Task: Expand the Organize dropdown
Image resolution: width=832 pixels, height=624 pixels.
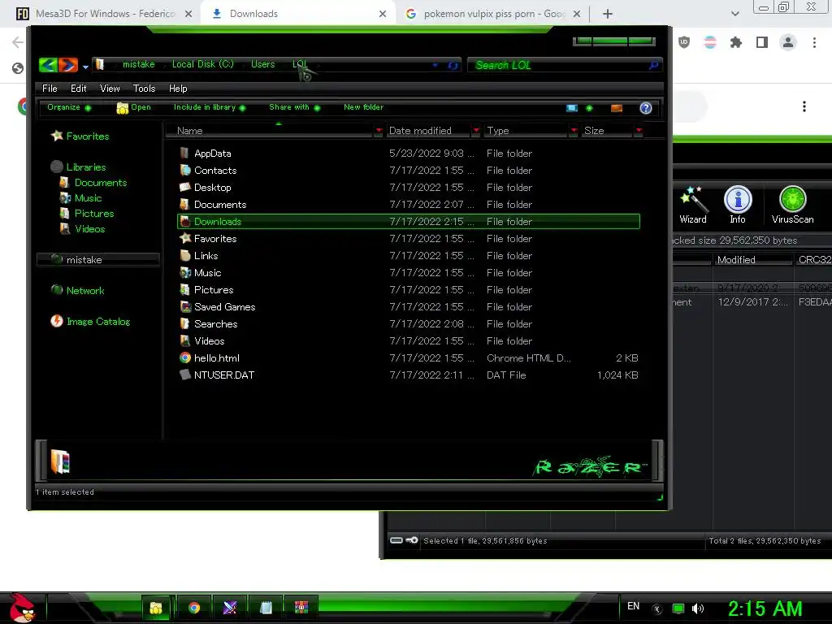Action: (69, 107)
